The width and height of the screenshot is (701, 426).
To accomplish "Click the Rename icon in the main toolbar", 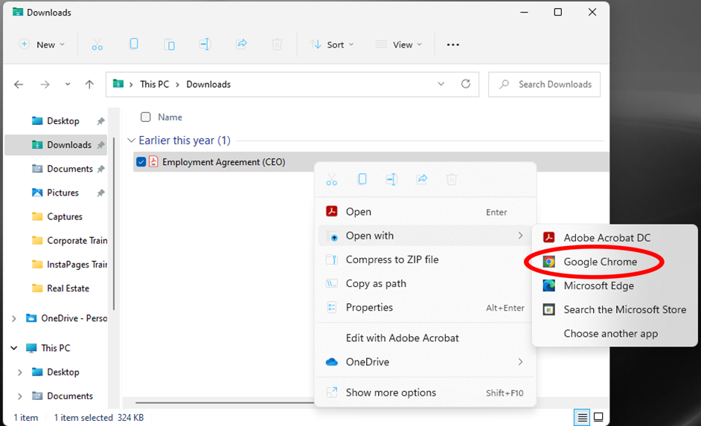I will 205,44.
